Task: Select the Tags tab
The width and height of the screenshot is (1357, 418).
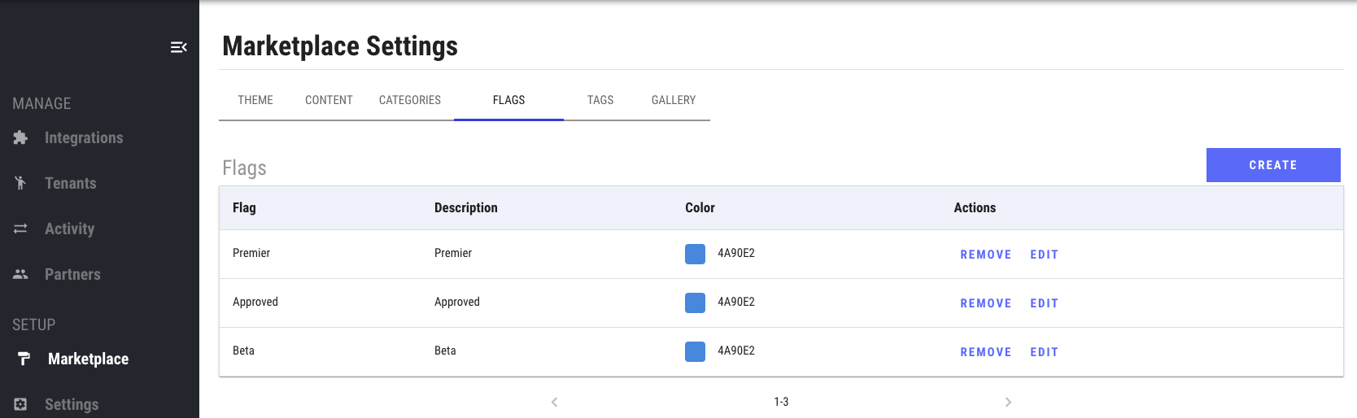Action: pos(600,100)
